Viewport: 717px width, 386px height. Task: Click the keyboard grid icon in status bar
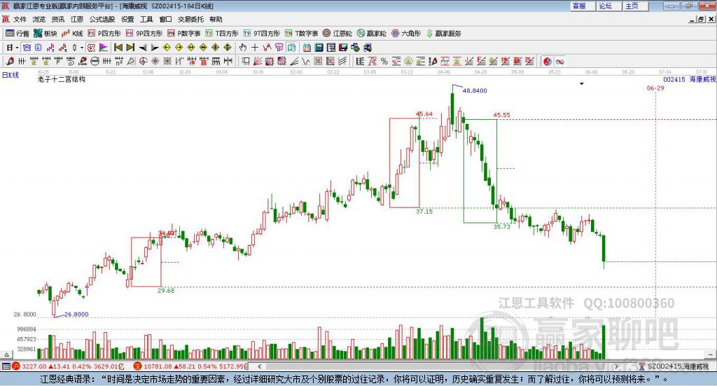click(x=6, y=366)
